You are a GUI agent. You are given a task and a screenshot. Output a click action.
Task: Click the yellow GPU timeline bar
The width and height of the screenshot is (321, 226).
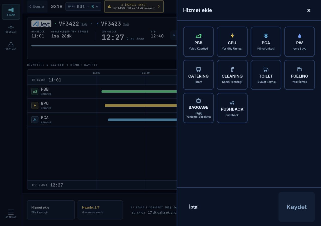click(x=141, y=105)
